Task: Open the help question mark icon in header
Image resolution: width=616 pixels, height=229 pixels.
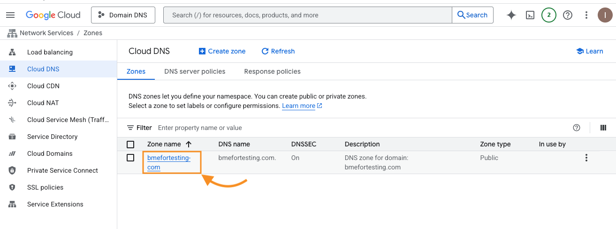Action: (x=568, y=15)
